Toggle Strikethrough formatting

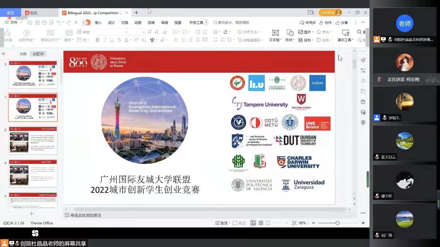click(x=119, y=40)
